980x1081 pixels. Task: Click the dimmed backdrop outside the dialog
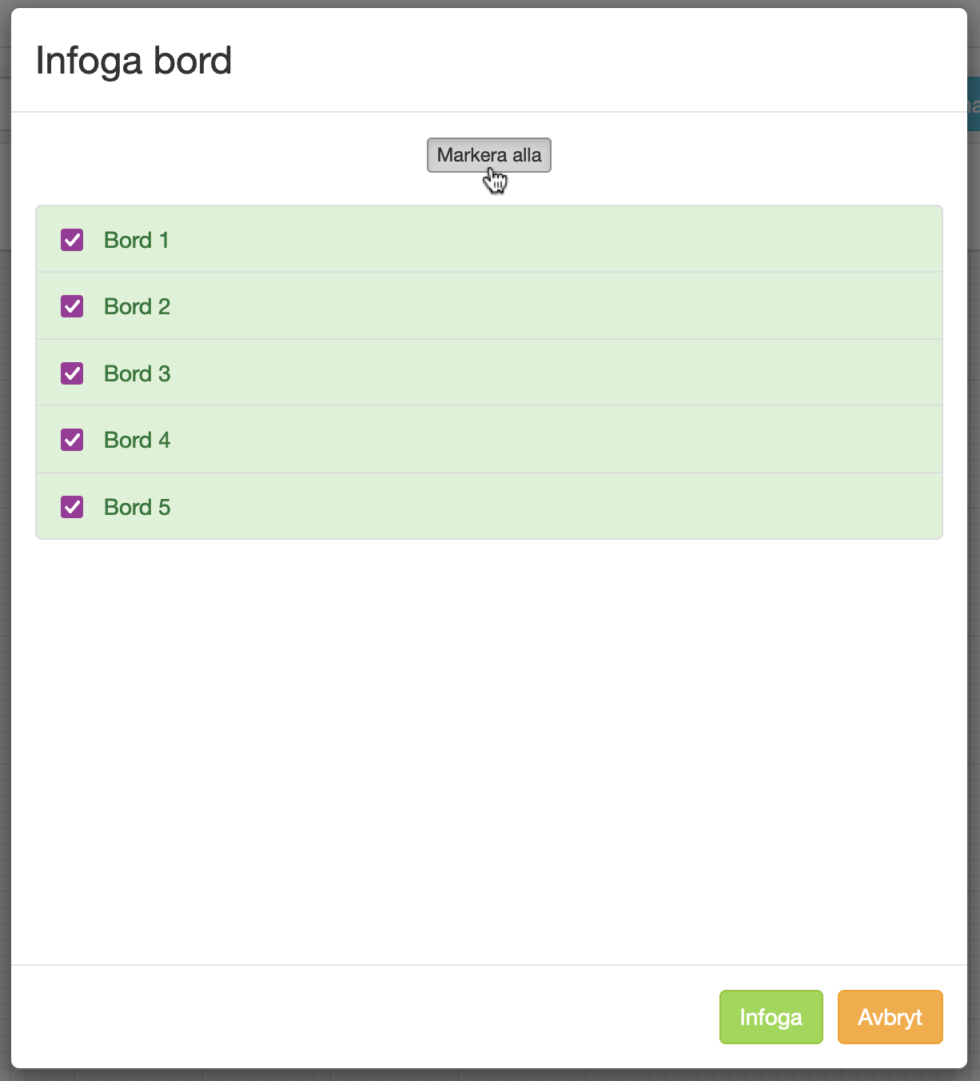pos(4,560)
